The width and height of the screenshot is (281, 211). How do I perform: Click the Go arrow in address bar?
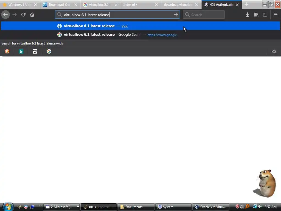coord(176,15)
